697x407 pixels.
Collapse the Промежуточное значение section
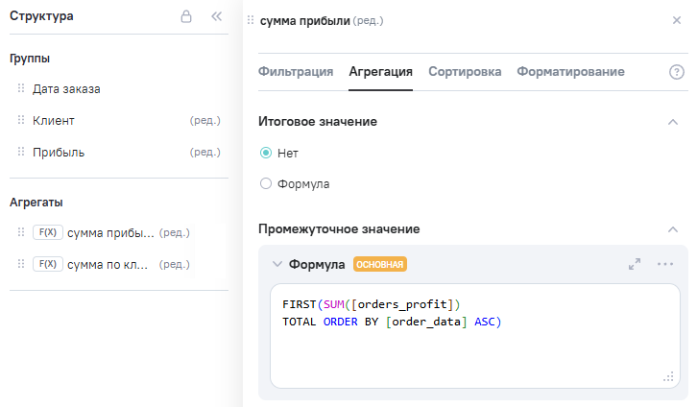[x=673, y=229]
